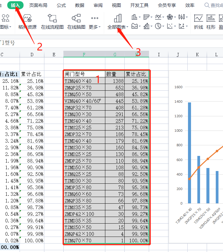223x252 pixels.
Task: Switch to the 页面布局 tab
Action: [x=38, y=5]
